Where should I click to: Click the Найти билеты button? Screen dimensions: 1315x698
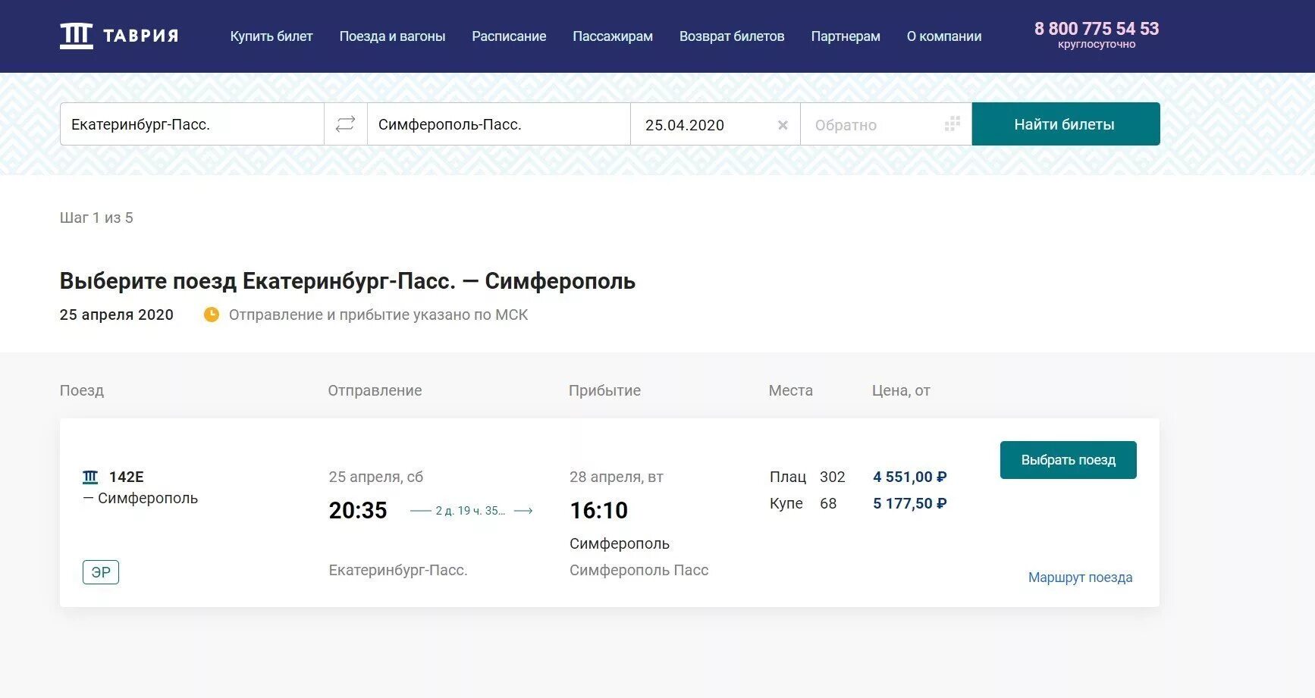pos(1065,124)
